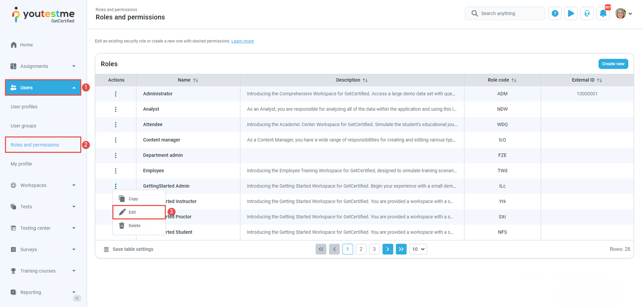Choose Delete in the context menu
The height and width of the screenshot is (307, 642).
[134, 226]
